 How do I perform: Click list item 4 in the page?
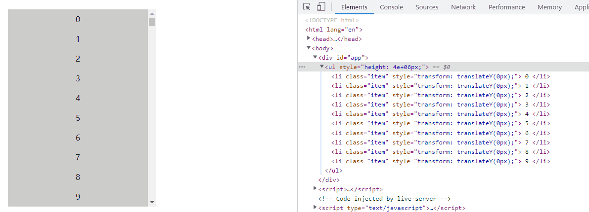tap(78, 98)
